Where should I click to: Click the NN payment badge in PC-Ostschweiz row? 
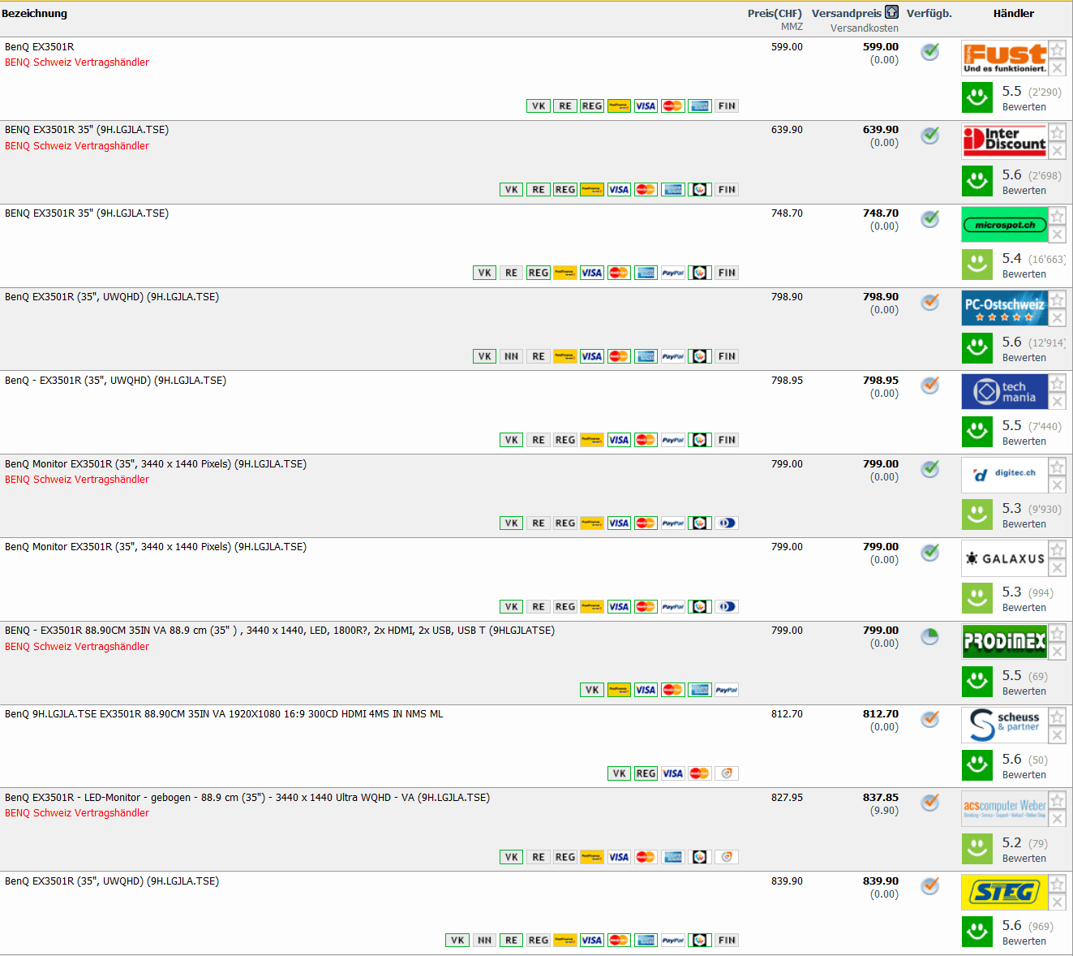tap(511, 356)
